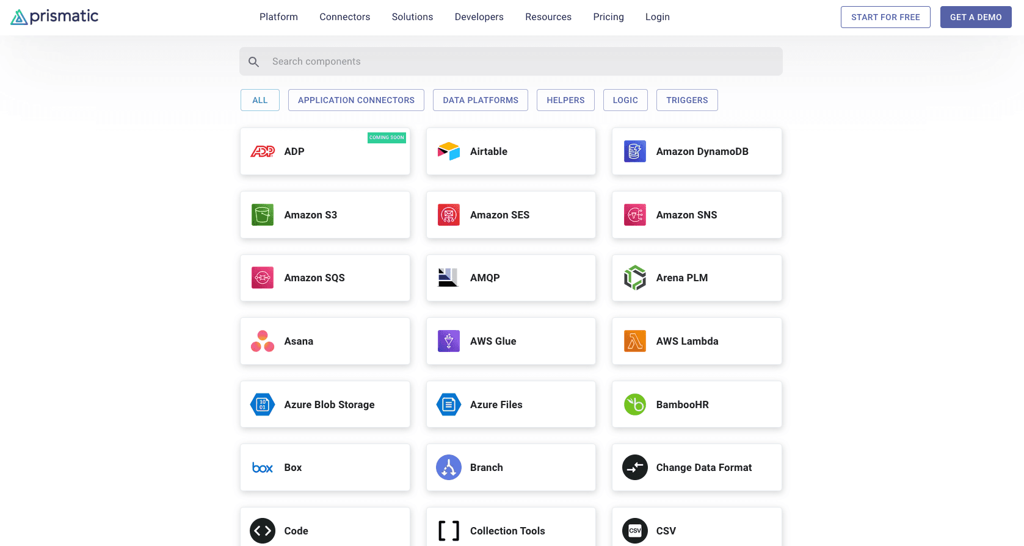Click the ADP logo icon

pos(263,151)
